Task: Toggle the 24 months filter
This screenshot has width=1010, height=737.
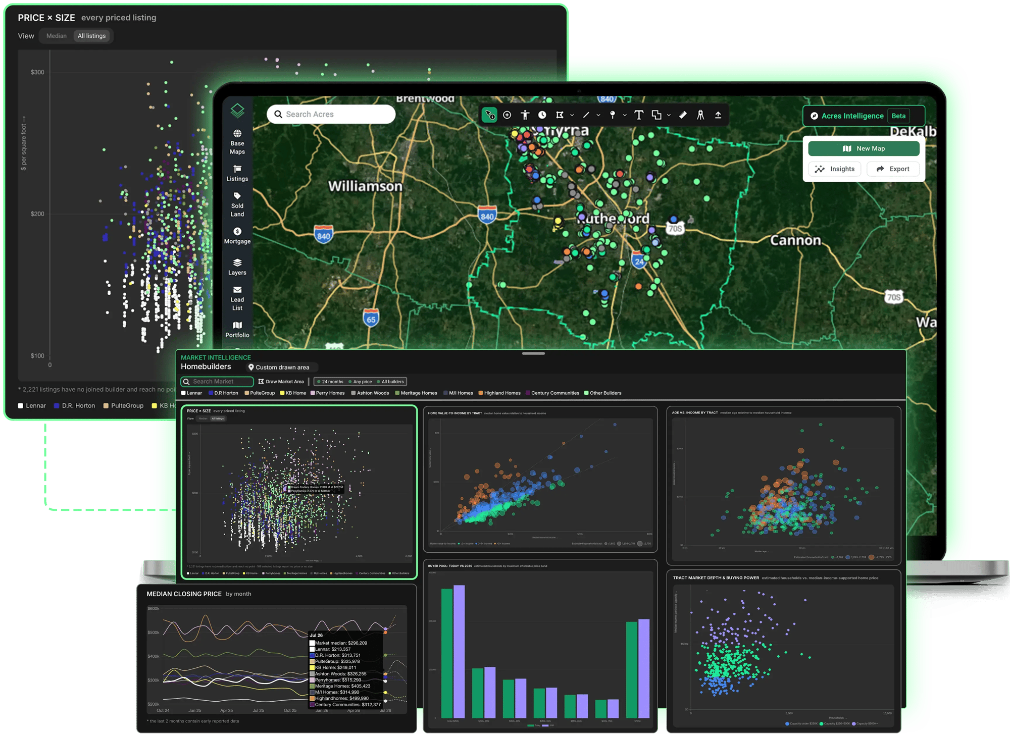Action: pyautogui.click(x=330, y=382)
